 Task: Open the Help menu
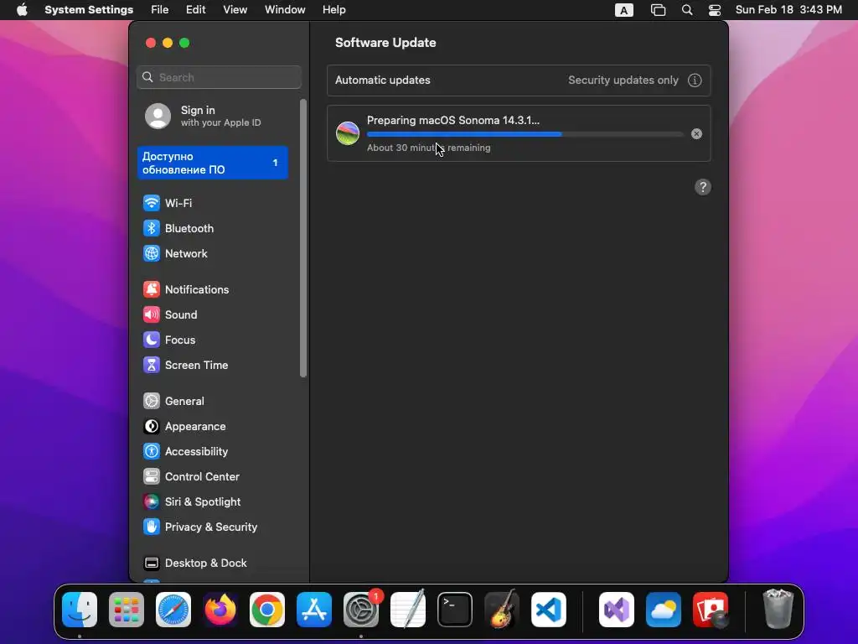coord(333,10)
